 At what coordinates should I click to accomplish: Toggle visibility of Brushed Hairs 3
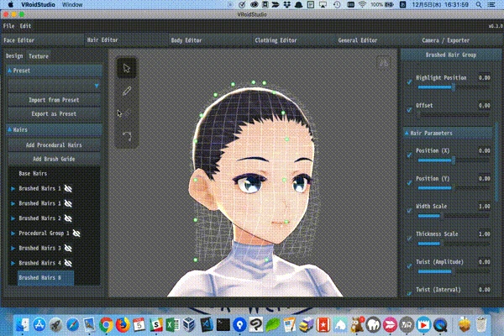click(x=68, y=249)
